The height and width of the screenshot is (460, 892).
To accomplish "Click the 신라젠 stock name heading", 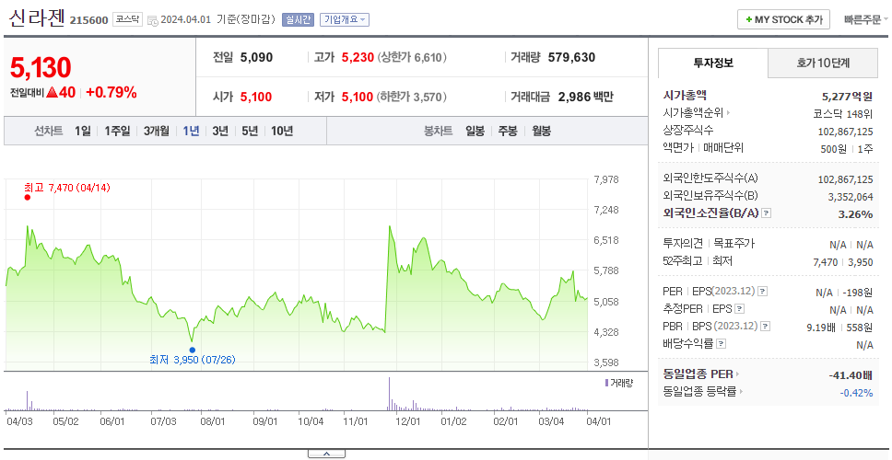I will pyautogui.click(x=37, y=18).
